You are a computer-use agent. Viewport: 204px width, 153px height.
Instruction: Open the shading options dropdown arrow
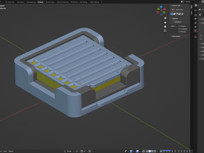(158, 151)
